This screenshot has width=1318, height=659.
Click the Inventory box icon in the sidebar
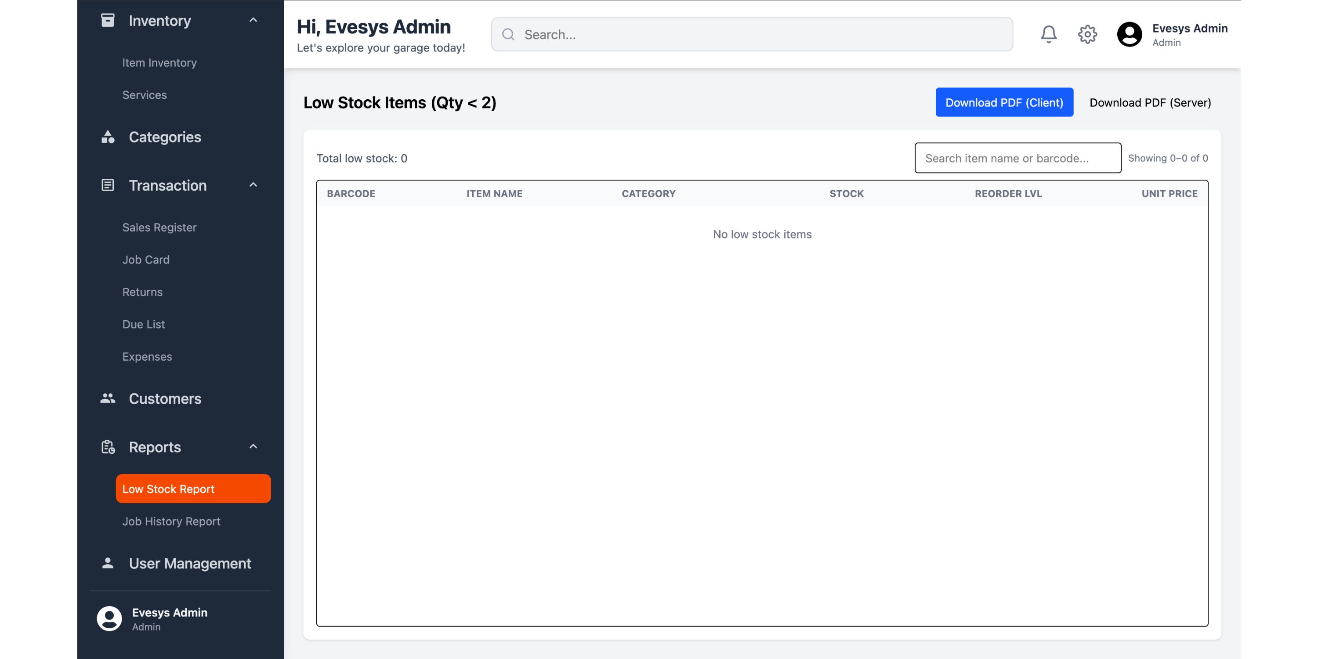point(108,21)
